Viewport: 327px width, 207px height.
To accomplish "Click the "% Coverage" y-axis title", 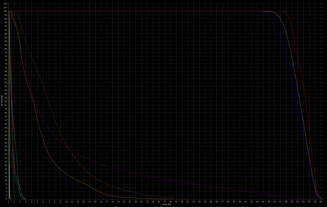I will (2, 100).
